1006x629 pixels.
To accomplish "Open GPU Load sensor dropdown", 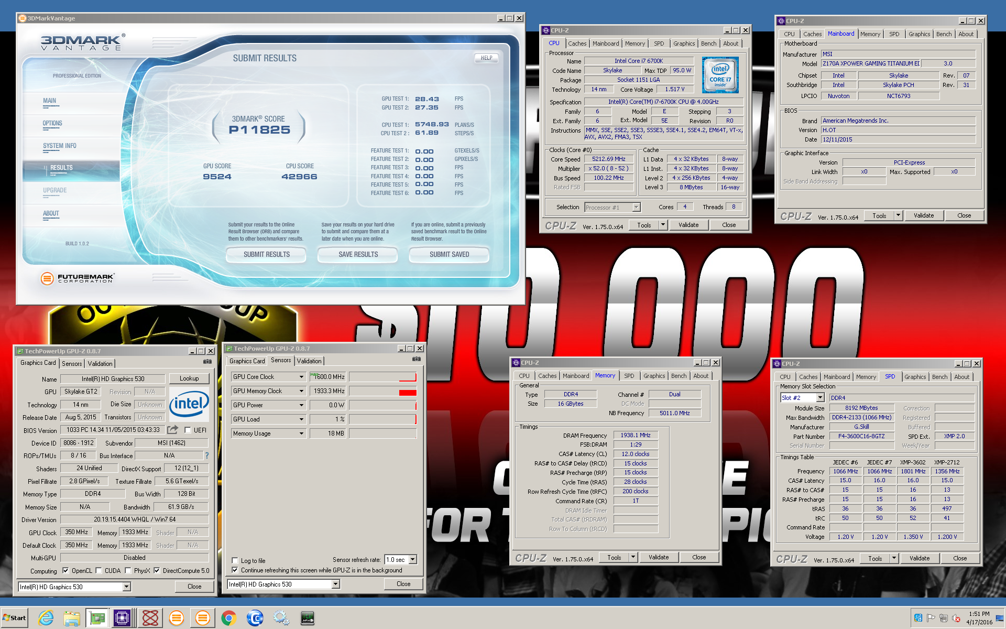I will 301,419.
